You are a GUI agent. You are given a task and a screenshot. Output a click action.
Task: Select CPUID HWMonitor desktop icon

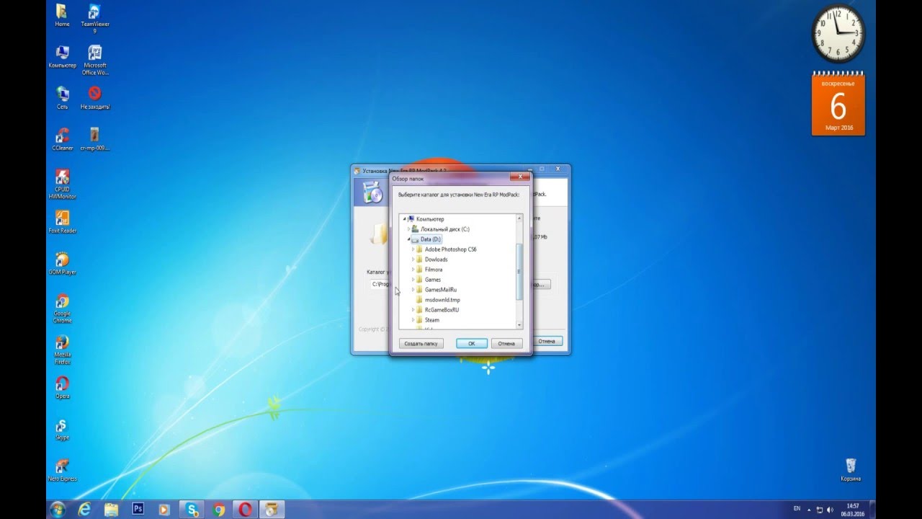(63, 185)
